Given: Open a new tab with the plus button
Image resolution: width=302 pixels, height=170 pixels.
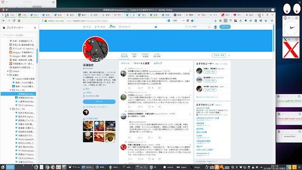Looking at the screenshot, I should coord(268,15).
